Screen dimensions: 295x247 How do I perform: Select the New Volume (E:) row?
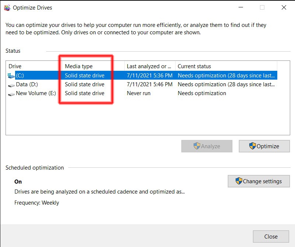point(142,93)
